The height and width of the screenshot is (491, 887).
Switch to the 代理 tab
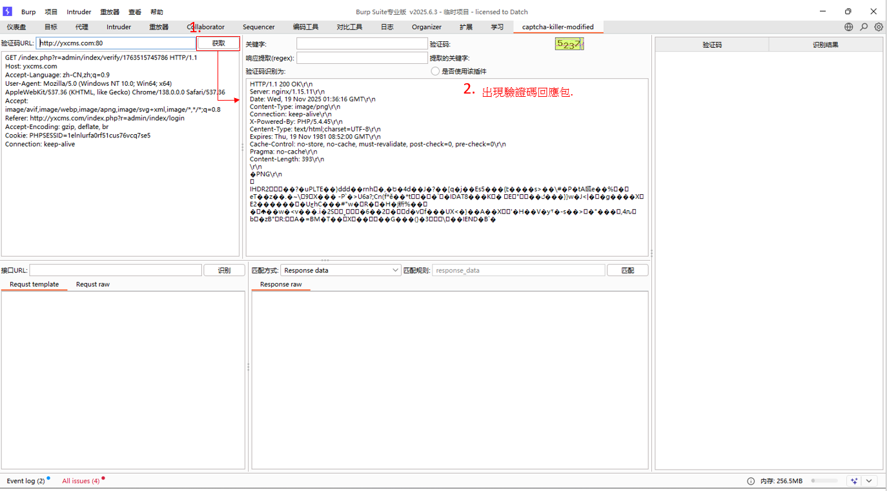81,27
